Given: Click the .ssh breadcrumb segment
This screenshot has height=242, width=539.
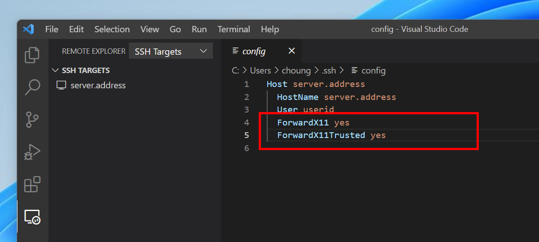Looking at the screenshot, I should (x=328, y=70).
